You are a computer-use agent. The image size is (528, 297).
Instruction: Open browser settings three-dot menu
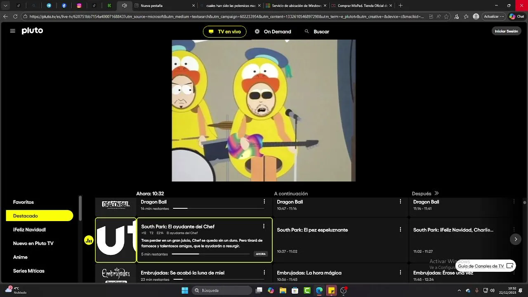point(502,16)
